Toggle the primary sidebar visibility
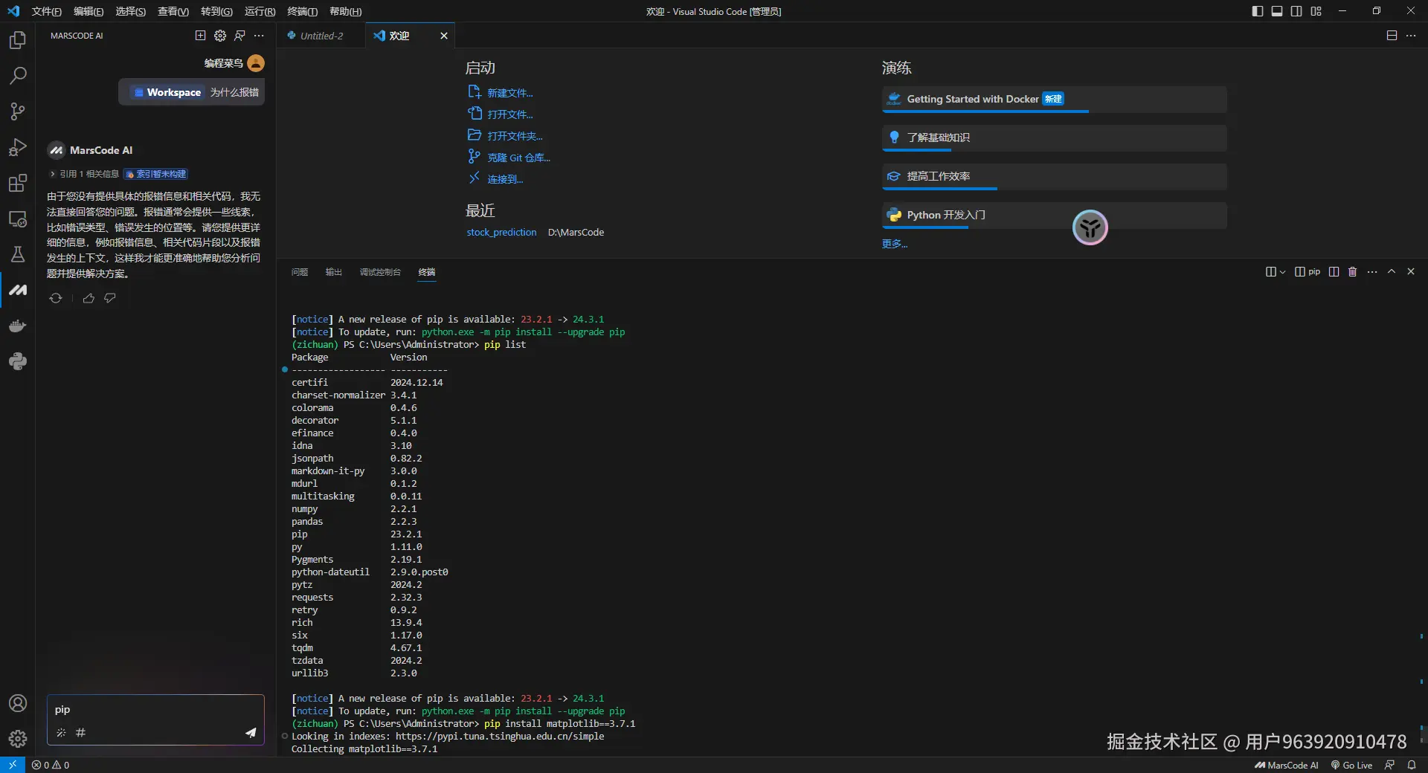This screenshot has width=1428, height=773. (x=1257, y=11)
